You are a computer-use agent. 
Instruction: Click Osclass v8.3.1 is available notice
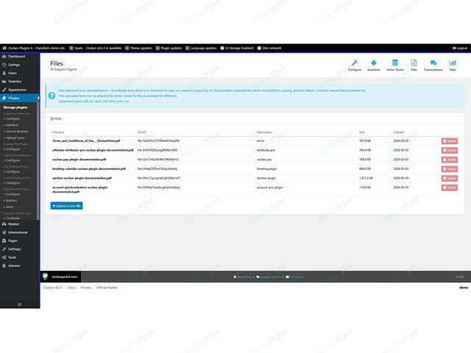pos(104,48)
